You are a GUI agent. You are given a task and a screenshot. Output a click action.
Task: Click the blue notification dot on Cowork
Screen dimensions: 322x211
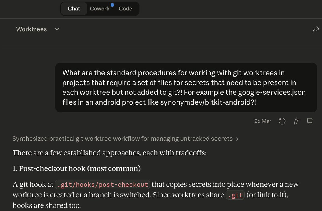112,5
